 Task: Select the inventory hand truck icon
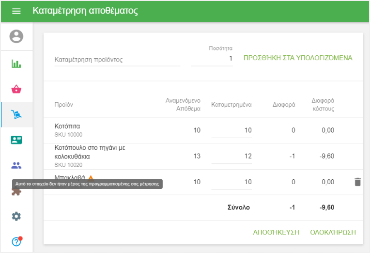pyautogui.click(x=16, y=115)
